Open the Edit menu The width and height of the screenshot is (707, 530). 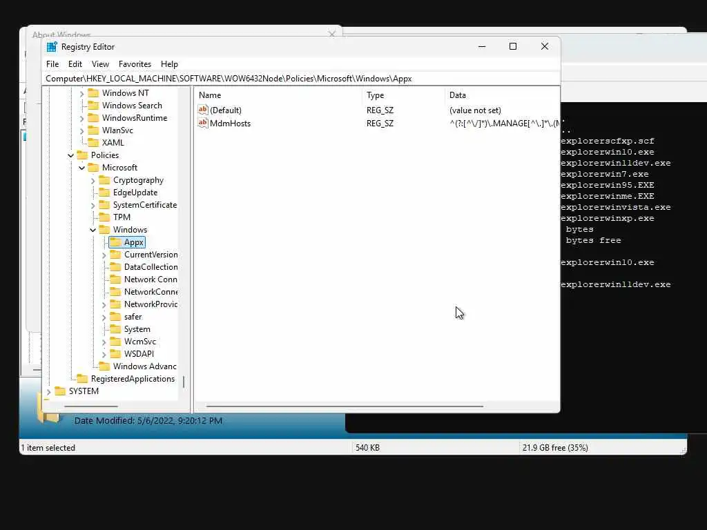(75, 64)
